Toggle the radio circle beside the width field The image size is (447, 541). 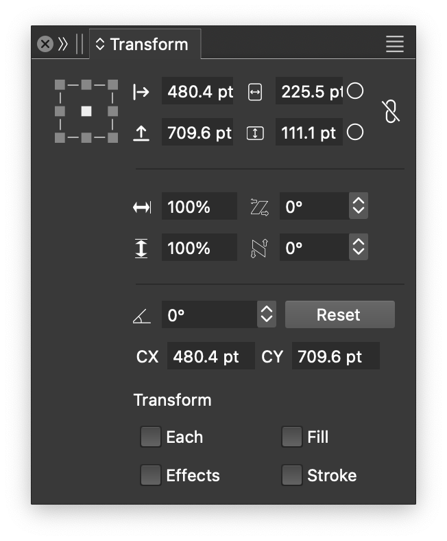point(355,91)
